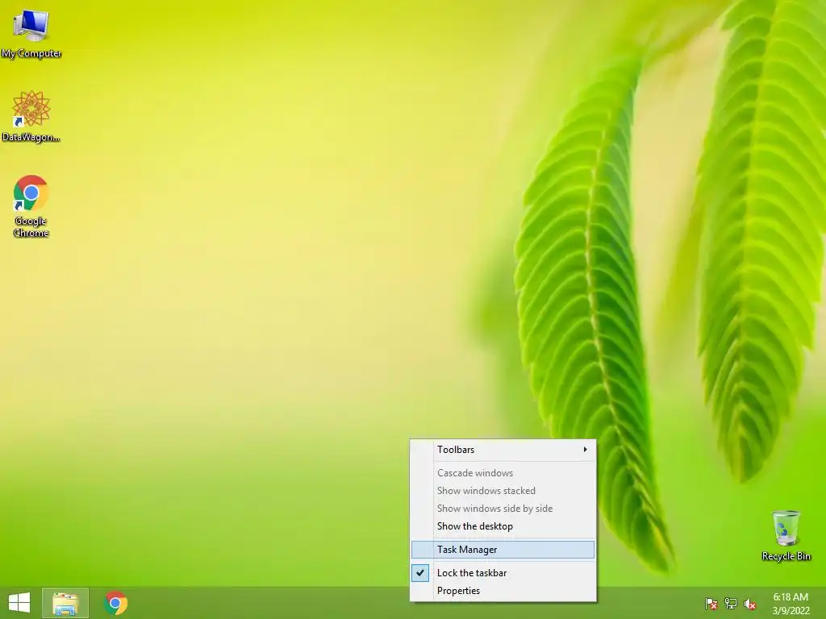Open File Explorer from the taskbar
Screen dimensions: 826x619
pos(65,603)
